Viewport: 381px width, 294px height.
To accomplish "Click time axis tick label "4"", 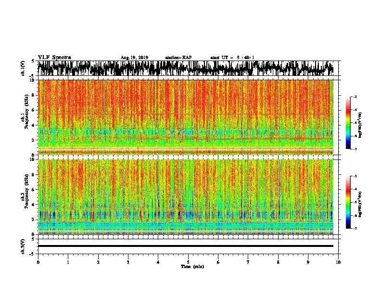I will (x=158, y=262).
